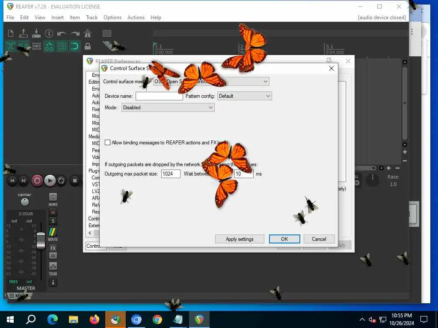The width and height of the screenshot is (438, 328).
Task: Click the Redo arrow icon
Action: click(75, 33)
